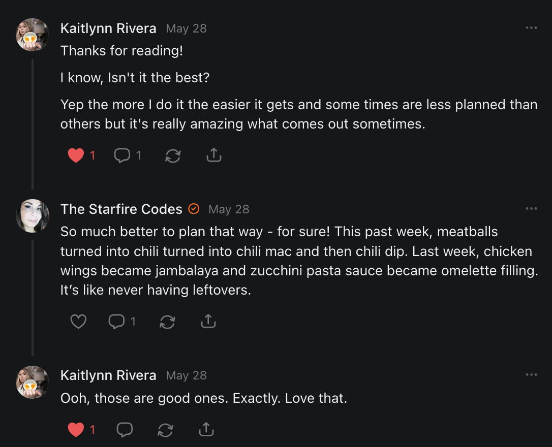Open The Starfire Codes profile name link
The height and width of the screenshot is (447, 552).
pyautogui.click(x=121, y=209)
